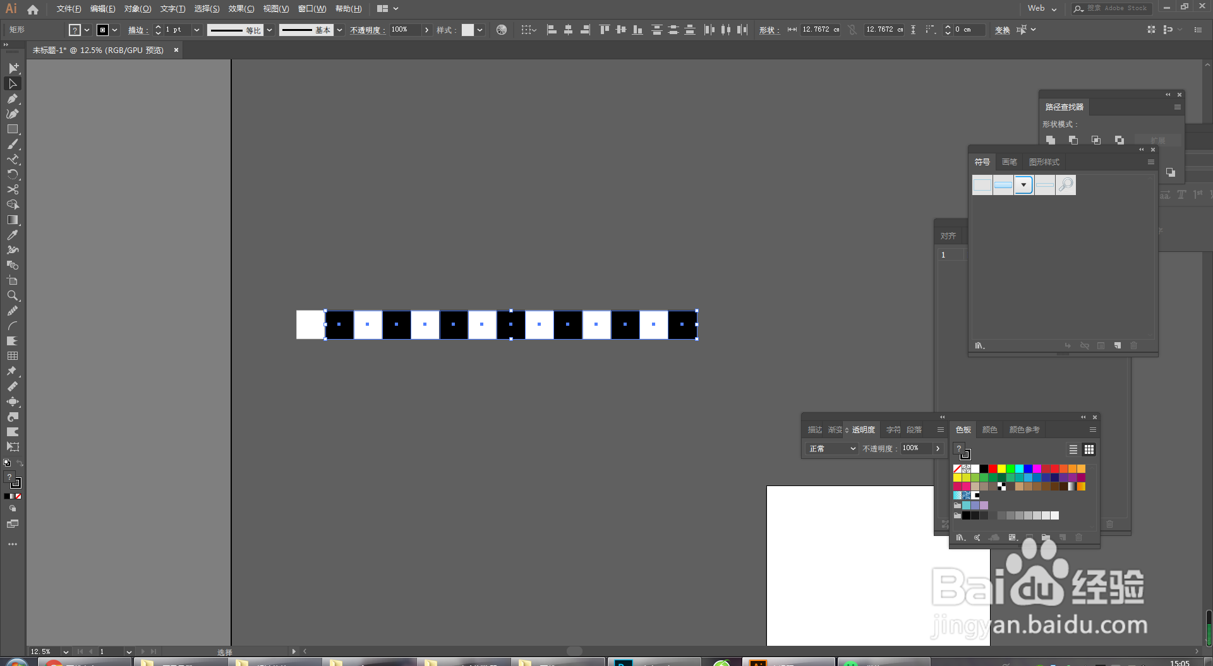This screenshot has height=666, width=1213.
Task: Open Pathfinder panel options menu
Action: (1178, 107)
